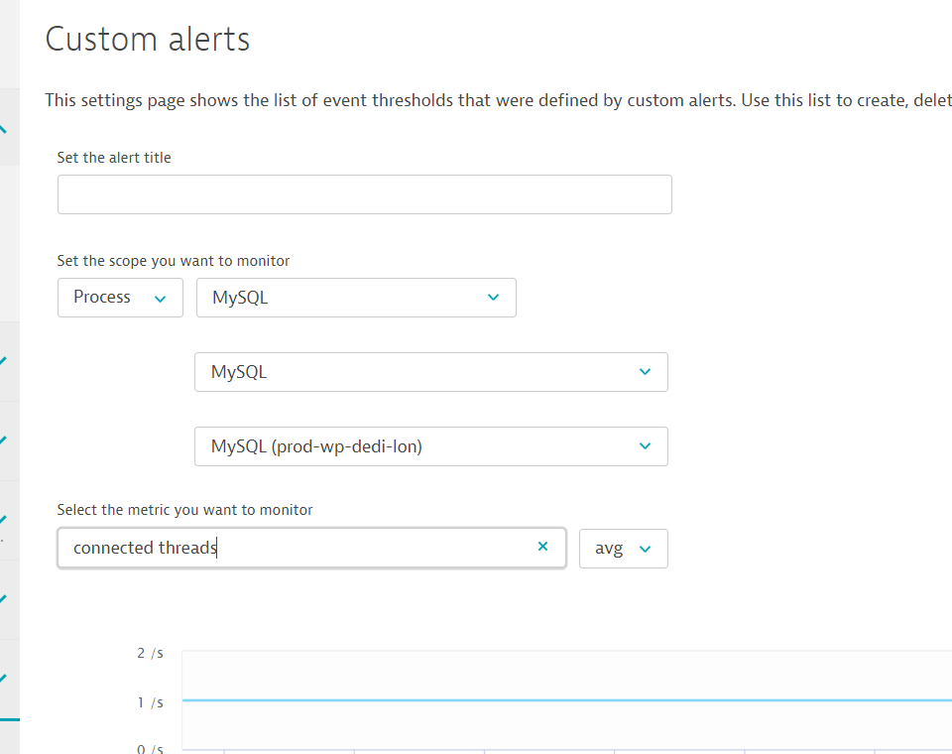Expand the middle MySQL dropdown
952x754 pixels.
[430, 372]
